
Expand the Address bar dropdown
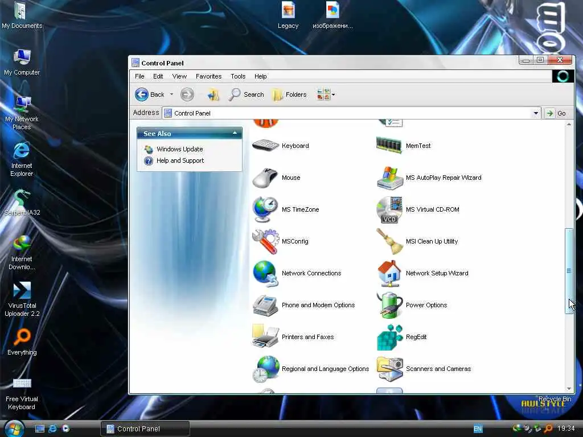[536, 113]
